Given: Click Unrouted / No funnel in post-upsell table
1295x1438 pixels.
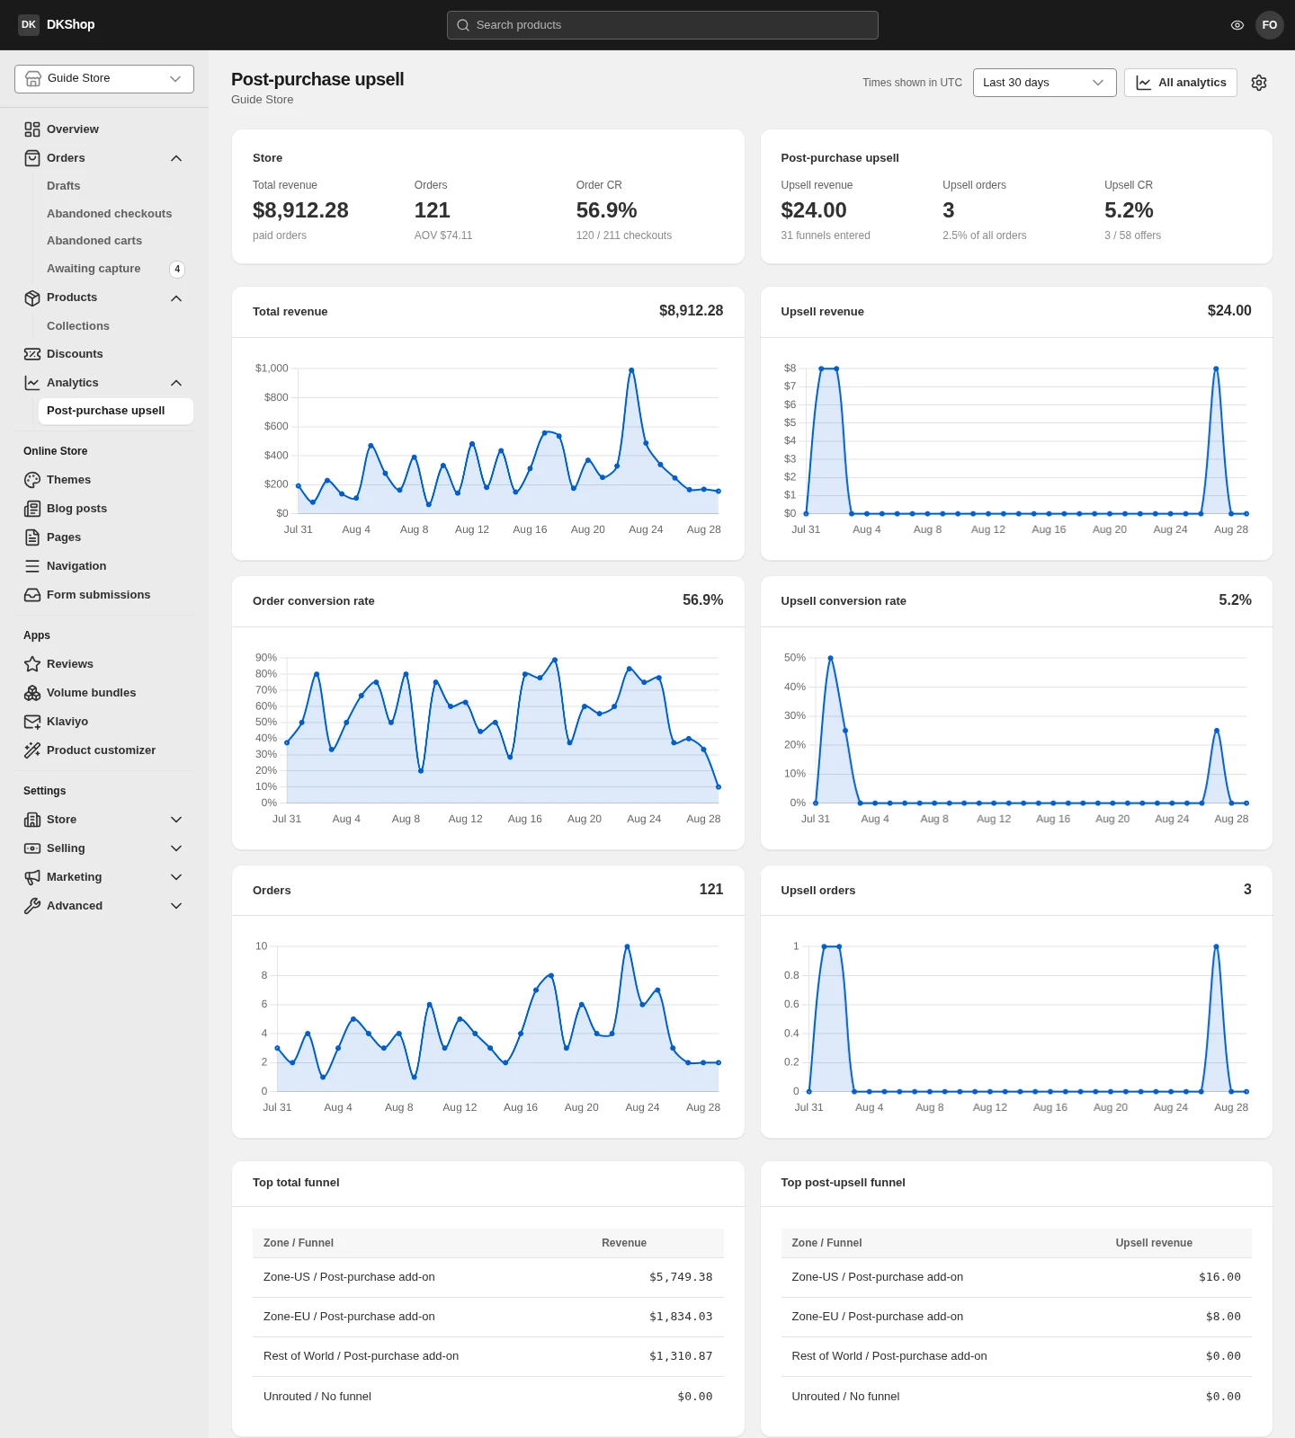Looking at the screenshot, I should pos(845,1397).
